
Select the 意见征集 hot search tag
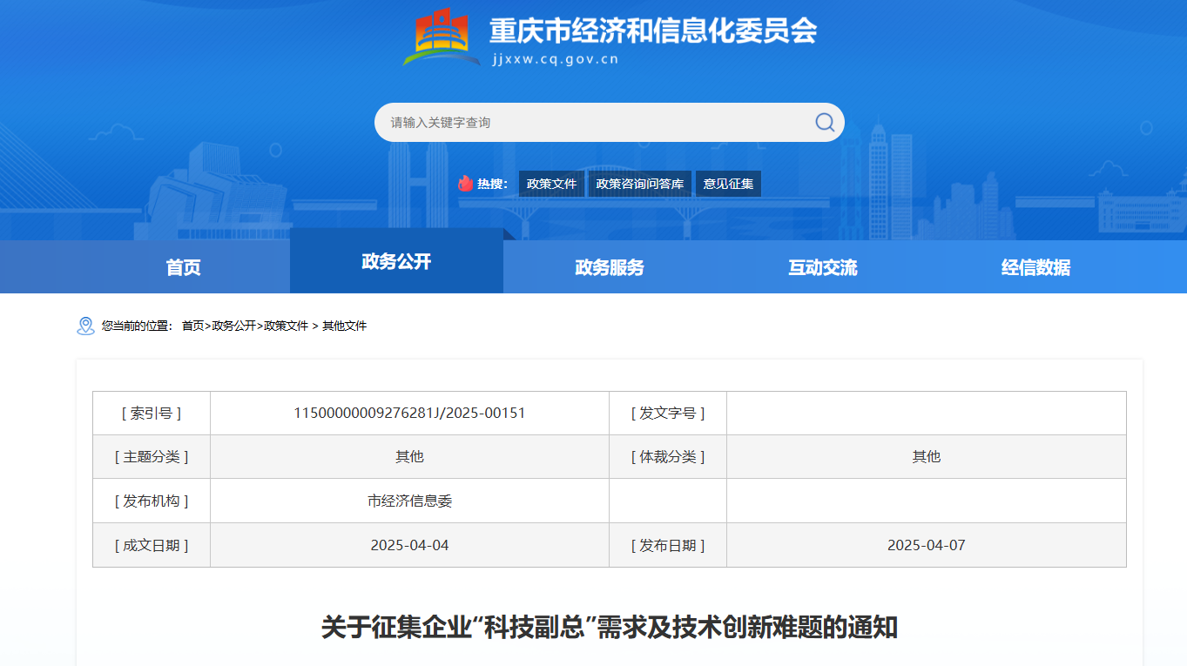point(728,184)
